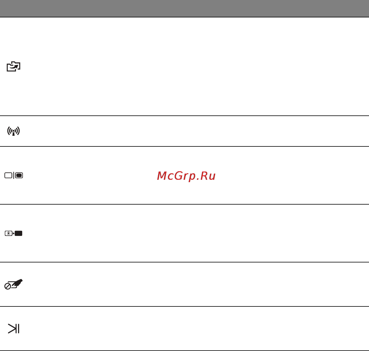Click the right-pointing triangle of play/pause icon
Viewport: 369px width, 351px height.
(12, 329)
